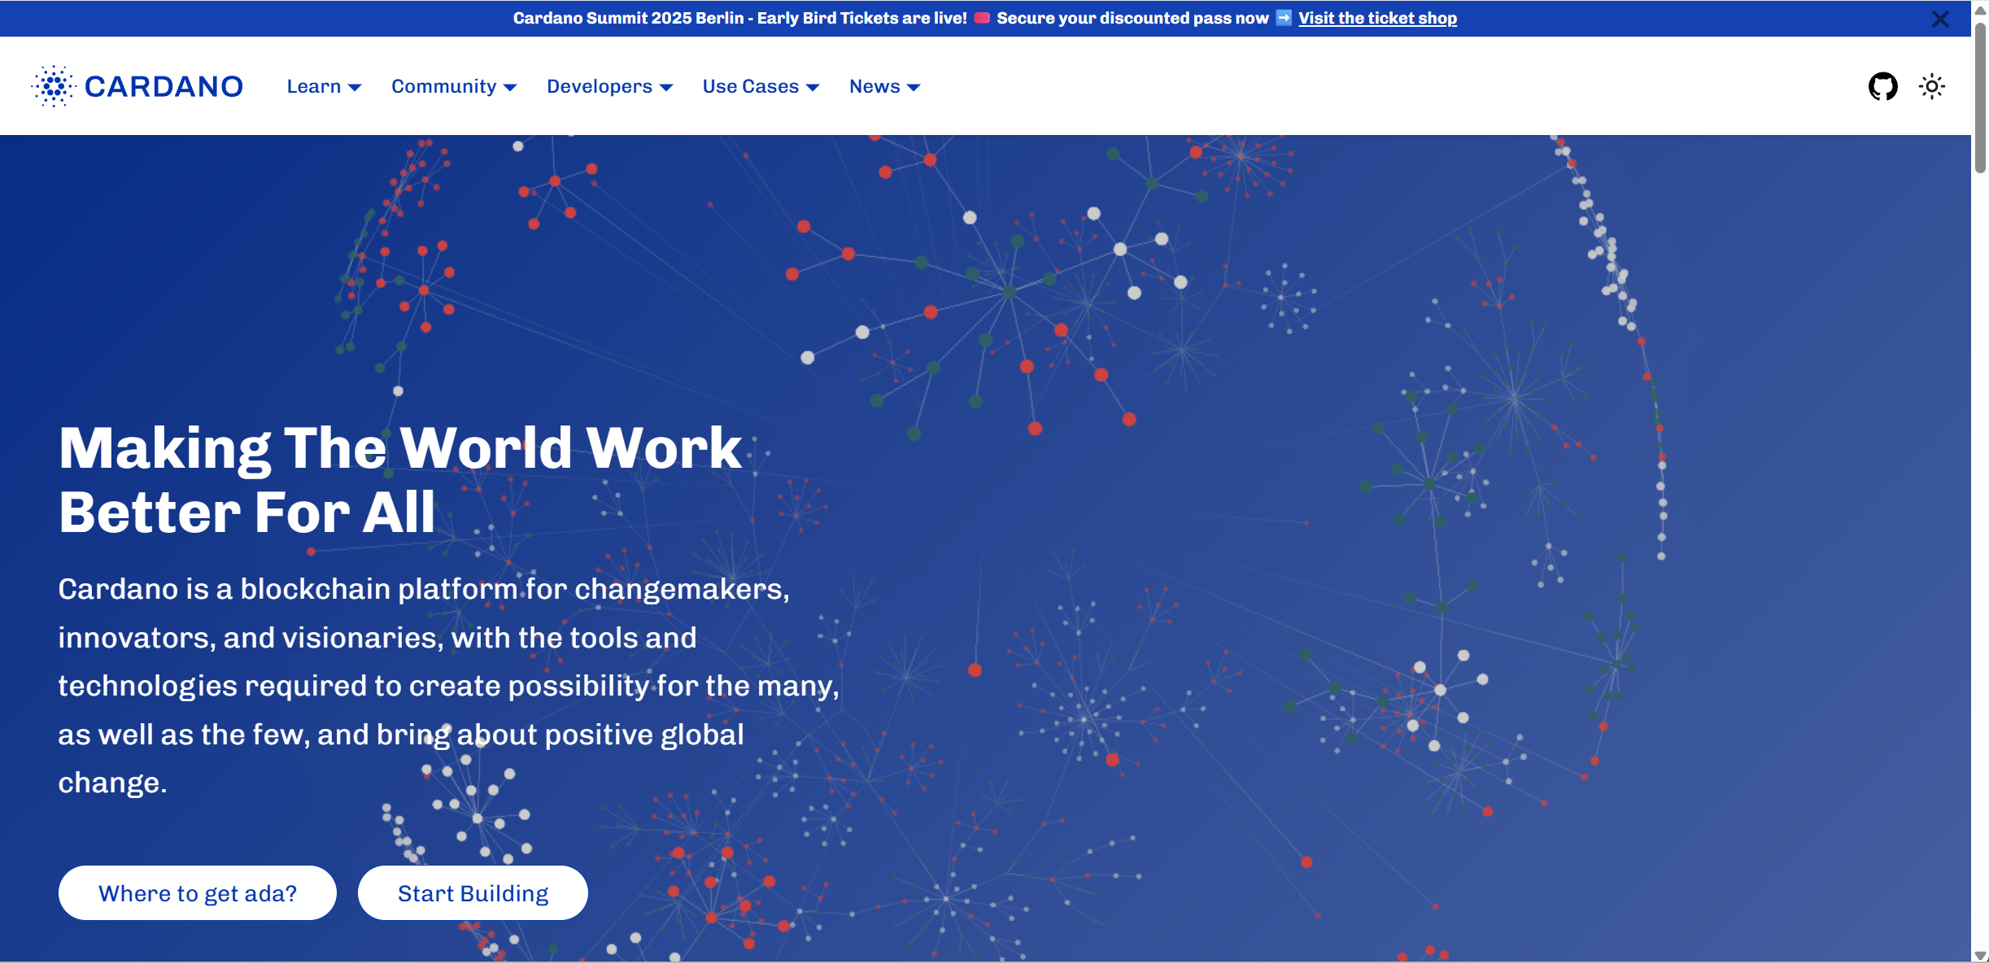Dismiss the announcement banner with X

tap(1940, 19)
